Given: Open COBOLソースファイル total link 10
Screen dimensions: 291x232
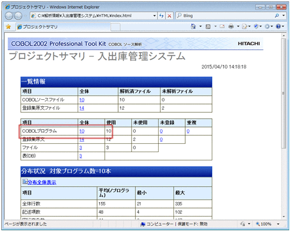Looking at the screenshot, I should pos(82,100).
